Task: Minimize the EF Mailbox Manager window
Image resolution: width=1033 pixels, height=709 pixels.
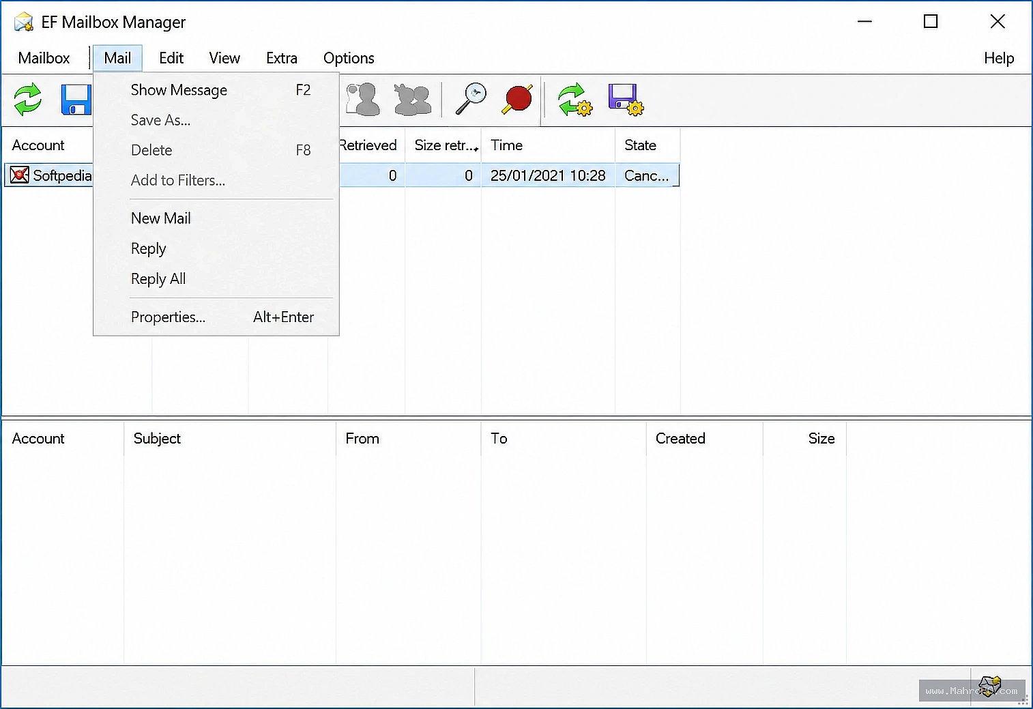Action: [864, 22]
